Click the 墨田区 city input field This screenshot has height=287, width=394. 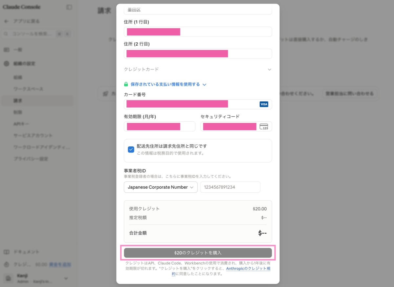(x=198, y=10)
